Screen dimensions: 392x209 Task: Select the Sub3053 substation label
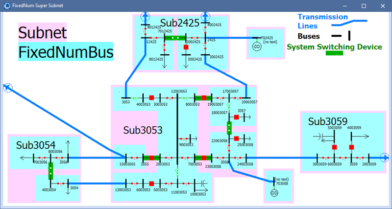[x=143, y=130]
